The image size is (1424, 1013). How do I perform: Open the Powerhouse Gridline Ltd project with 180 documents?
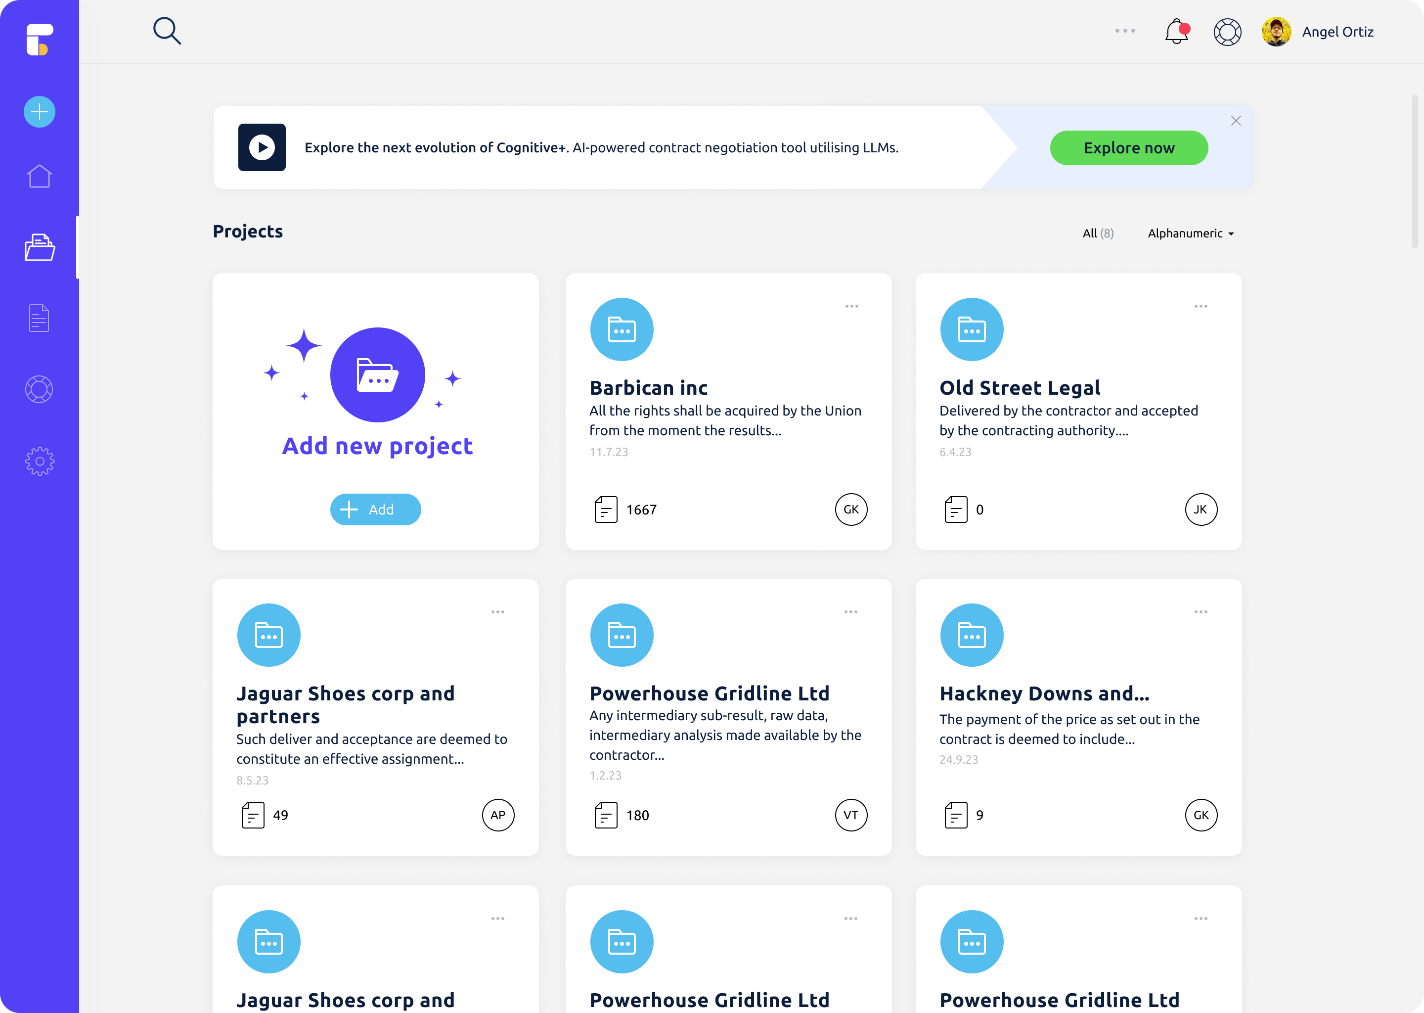tap(709, 693)
